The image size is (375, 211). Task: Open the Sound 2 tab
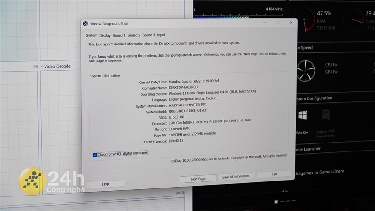click(134, 35)
